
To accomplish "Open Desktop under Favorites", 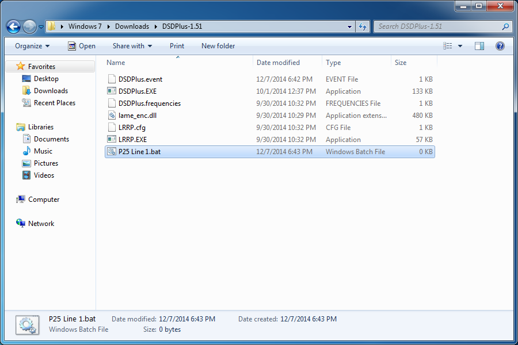I will (46, 79).
